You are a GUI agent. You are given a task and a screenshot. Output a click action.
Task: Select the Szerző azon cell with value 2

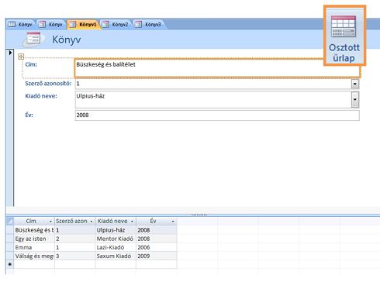tap(74, 239)
